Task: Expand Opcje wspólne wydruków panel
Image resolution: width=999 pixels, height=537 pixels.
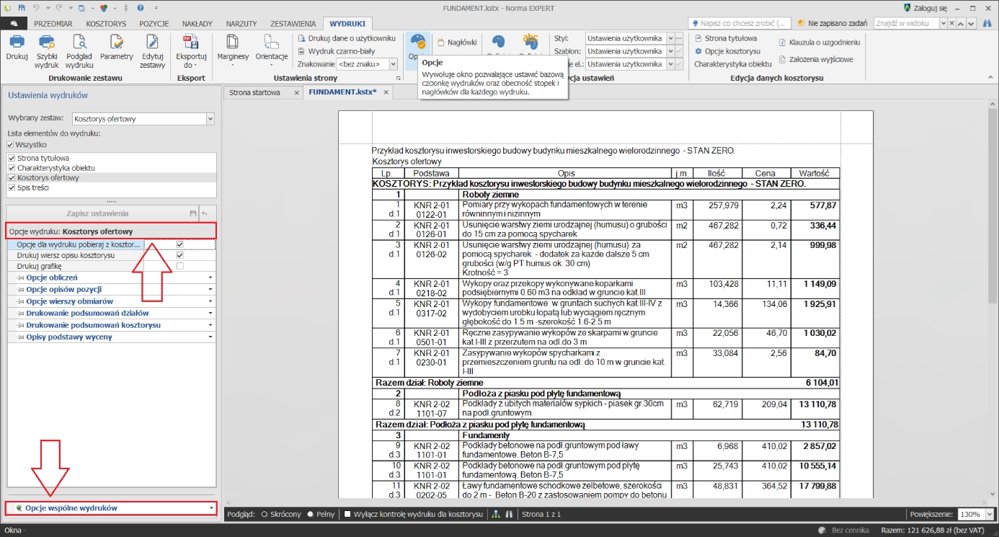Action: click(x=111, y=508)
